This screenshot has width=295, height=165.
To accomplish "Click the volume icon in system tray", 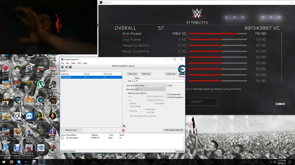I will [x=275, y=162].
